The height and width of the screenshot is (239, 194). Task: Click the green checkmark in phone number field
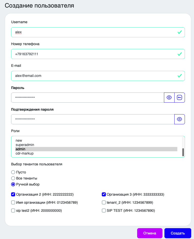click(180, 54)
